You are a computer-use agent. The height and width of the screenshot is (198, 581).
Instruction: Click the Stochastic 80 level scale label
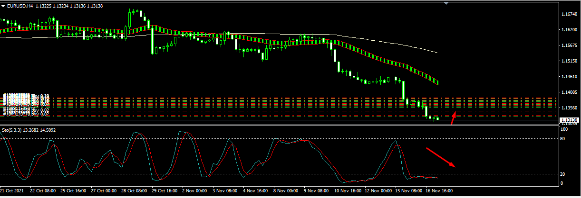pyautogui.click(x=564, y=138)
